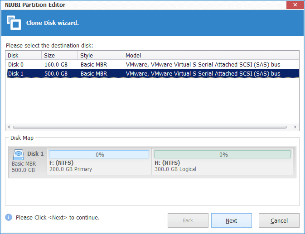Sort by the Disk column header

[23, 55]
